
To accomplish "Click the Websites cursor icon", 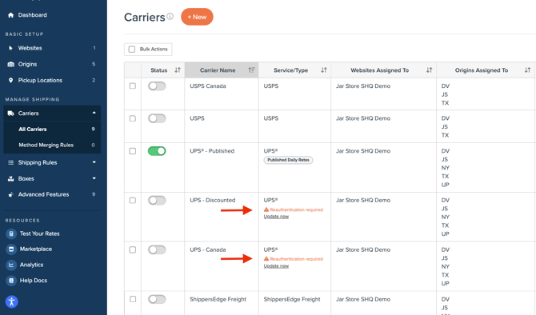I will [x=10, y=48].
